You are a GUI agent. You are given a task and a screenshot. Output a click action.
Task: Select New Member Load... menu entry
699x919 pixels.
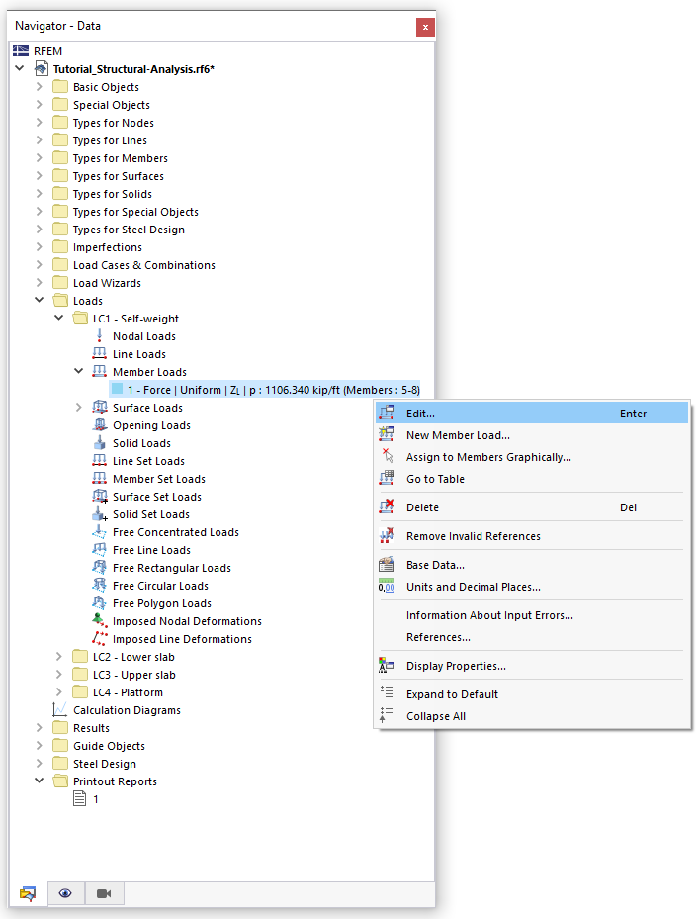coord(532,435)
